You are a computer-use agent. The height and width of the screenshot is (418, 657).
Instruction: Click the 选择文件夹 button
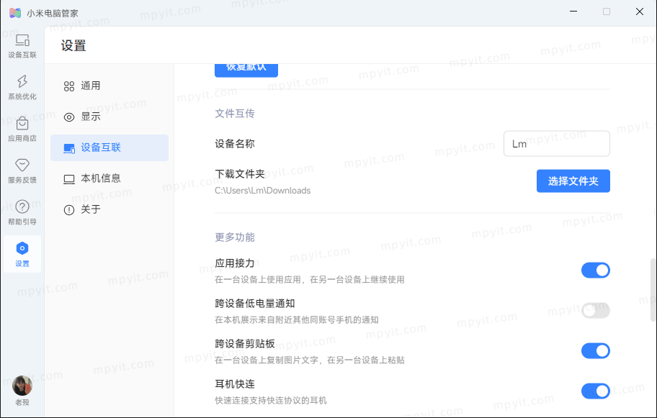[x=573, y=181]
